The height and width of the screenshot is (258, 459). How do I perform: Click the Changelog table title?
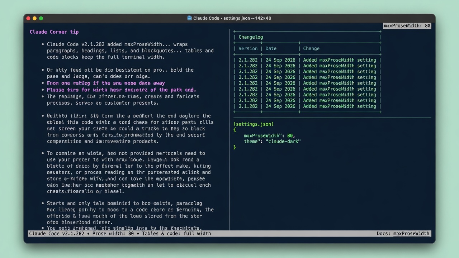coord(251,37)
